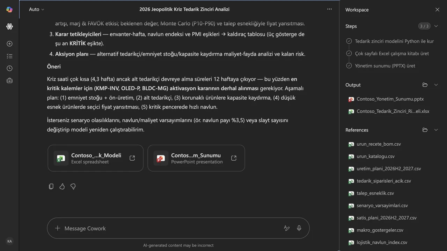This screenshot has width=447, height=251.
Task: Open the References folder icon
Action: [x=425, y=130]
